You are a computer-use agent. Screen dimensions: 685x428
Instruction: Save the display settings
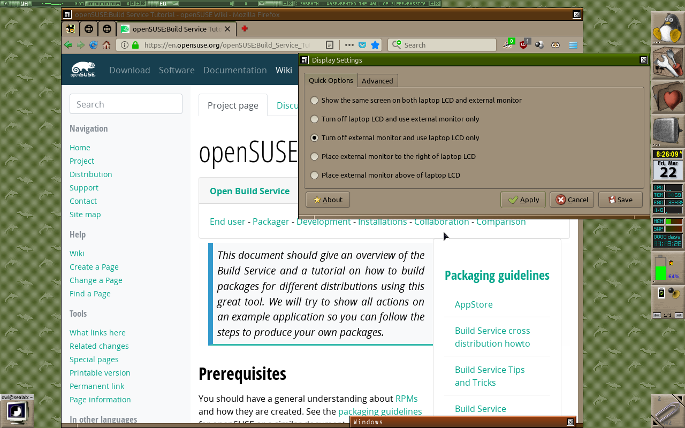[x=620, y=200]
